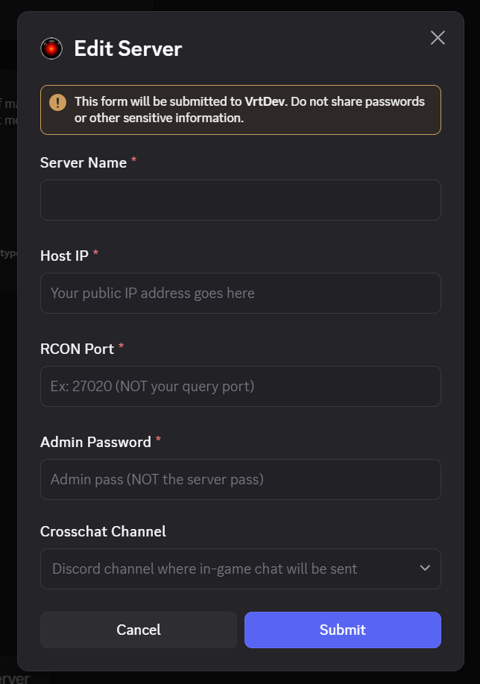The width and height of the screenshot is (480, 684).
Task: Click the VrtDev warning banner
Action: pyautogui.click(x=240, y=110)
